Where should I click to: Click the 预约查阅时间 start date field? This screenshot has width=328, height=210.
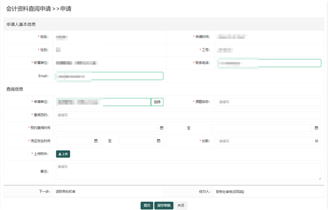(107, 128)
